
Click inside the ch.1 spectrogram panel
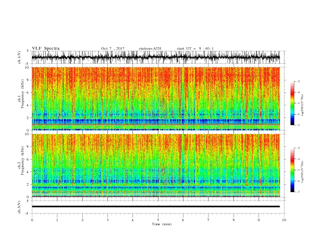[156, 98]
